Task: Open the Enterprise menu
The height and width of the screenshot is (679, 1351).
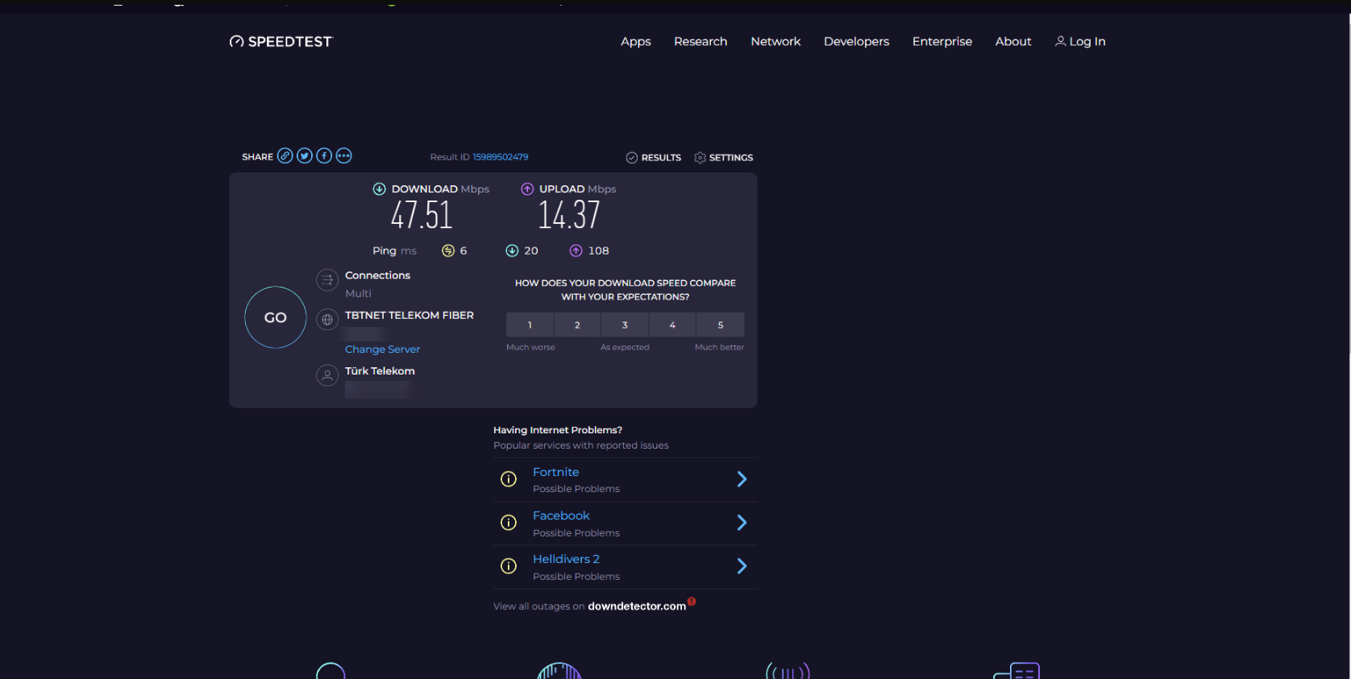Action: click(x=942, y=42)
